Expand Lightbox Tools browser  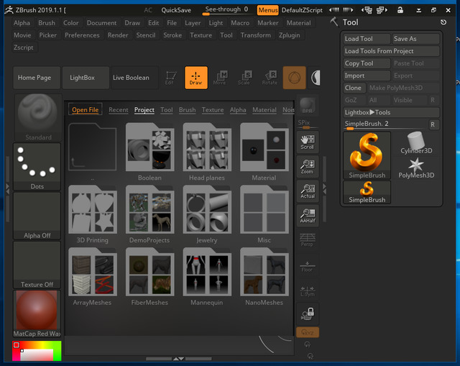point(391,112)
